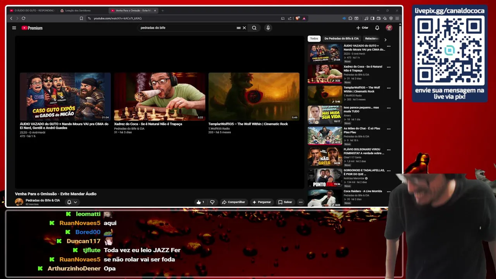Bookmark this page in the browser
Screen dimensions: 496x279
pyautogui.click(x=81, y=18)
